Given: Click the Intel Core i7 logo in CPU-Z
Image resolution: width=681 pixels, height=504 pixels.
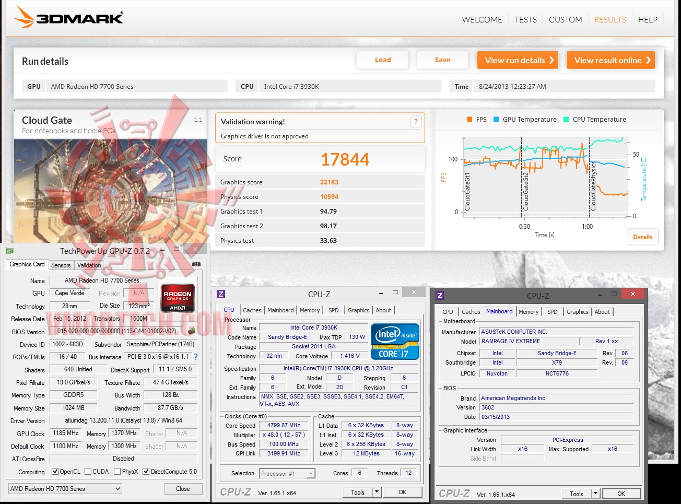Looking at the screenshot, I should (394, 342).
